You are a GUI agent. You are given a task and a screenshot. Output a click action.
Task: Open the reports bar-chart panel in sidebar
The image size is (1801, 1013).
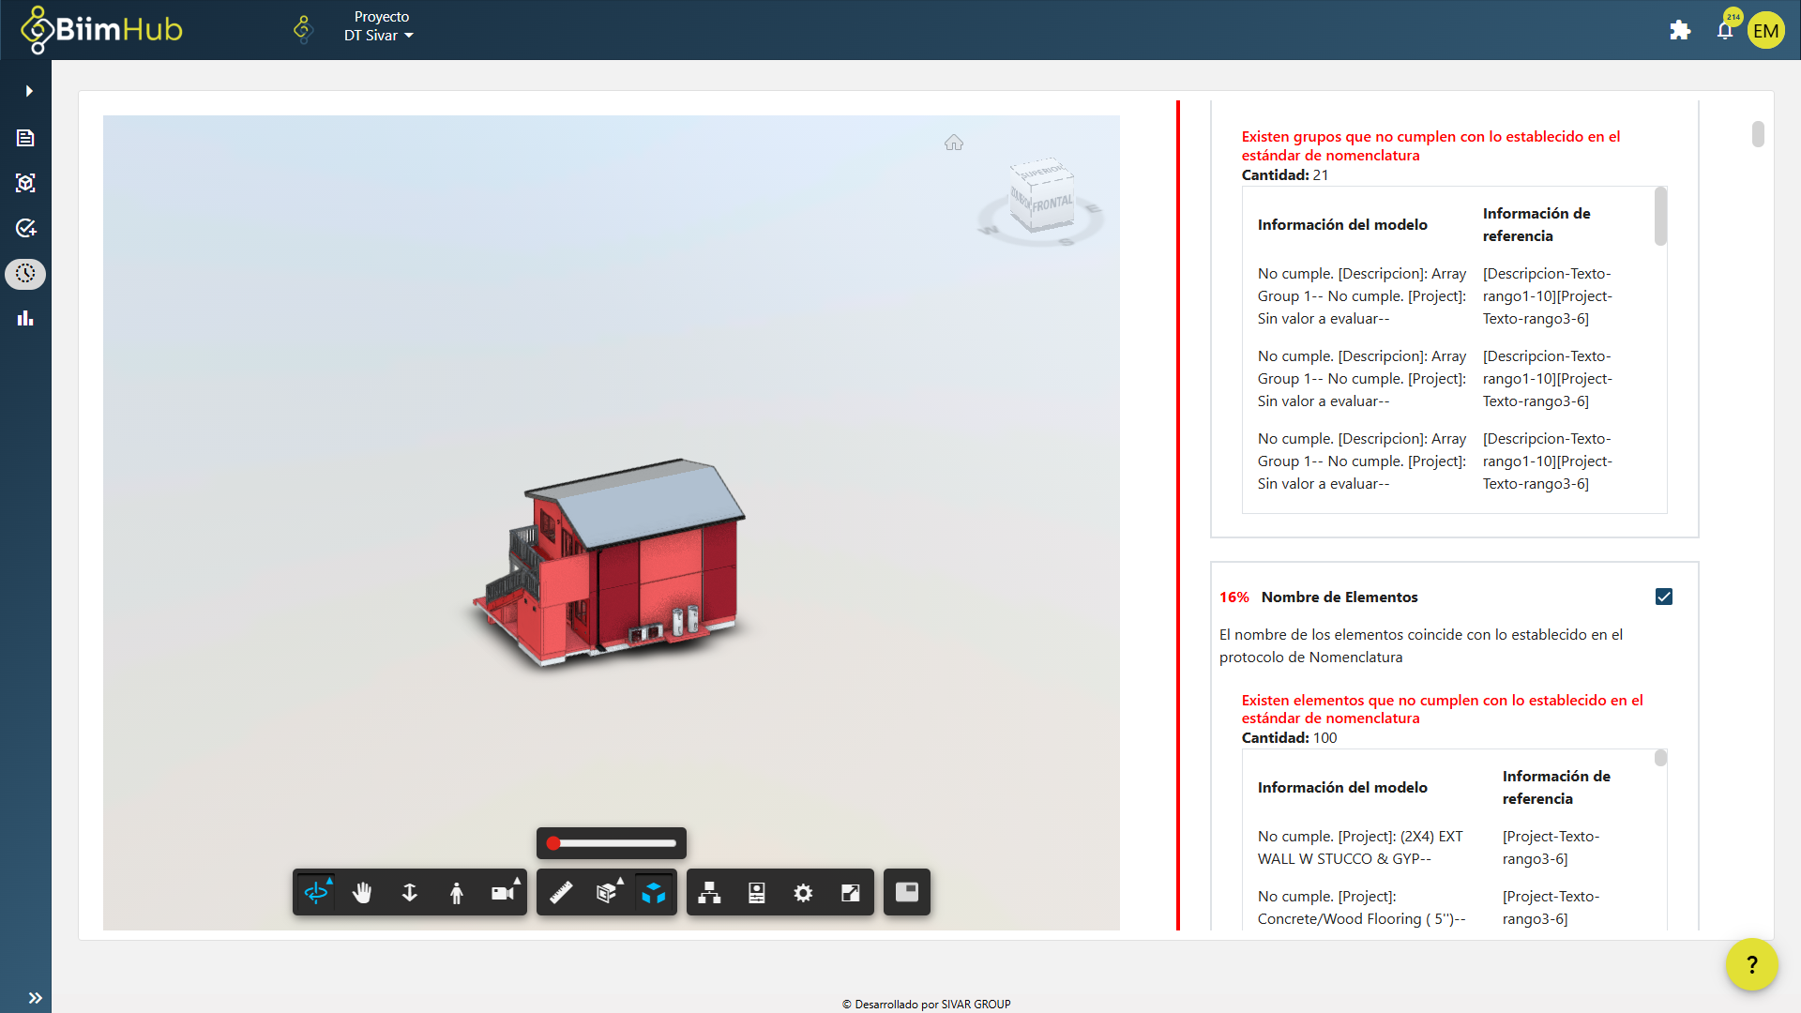[25, 318]
